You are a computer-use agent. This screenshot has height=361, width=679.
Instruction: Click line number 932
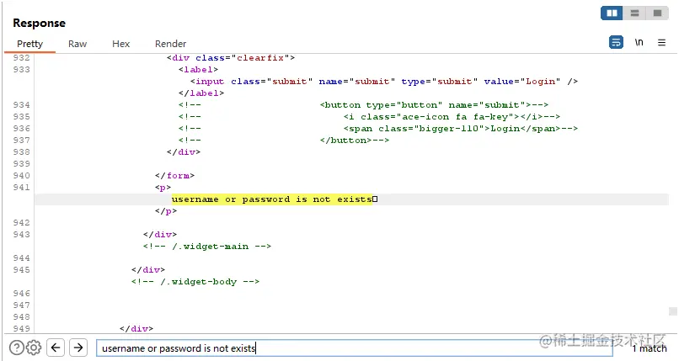tap(21, 58)
